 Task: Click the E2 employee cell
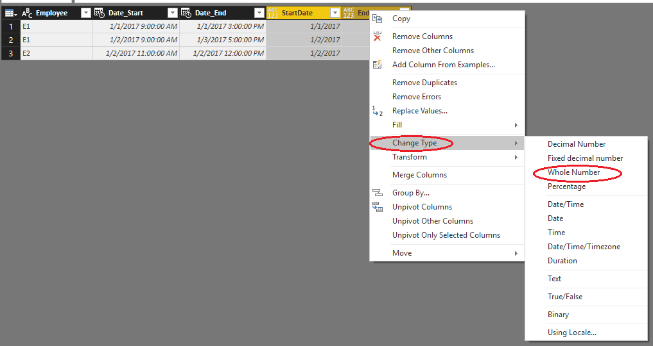[57, 53]
